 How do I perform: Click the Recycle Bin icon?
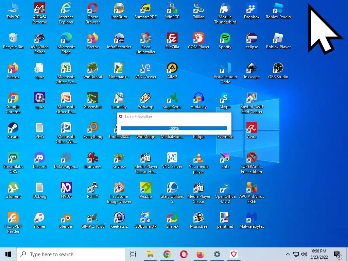(x=13, y=41)
